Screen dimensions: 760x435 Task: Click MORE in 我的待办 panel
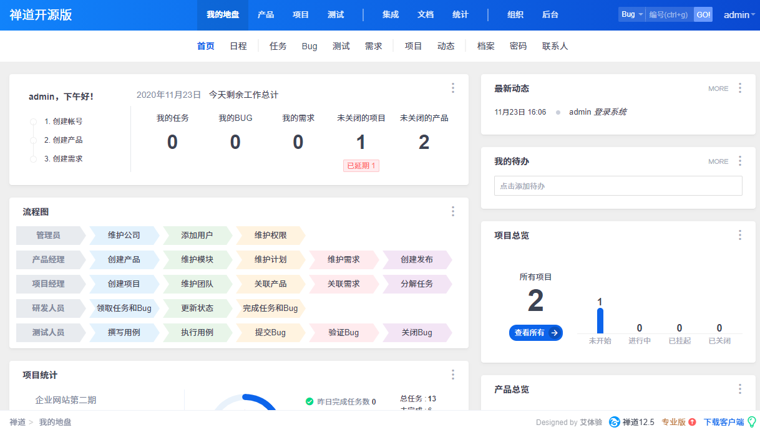718,161
